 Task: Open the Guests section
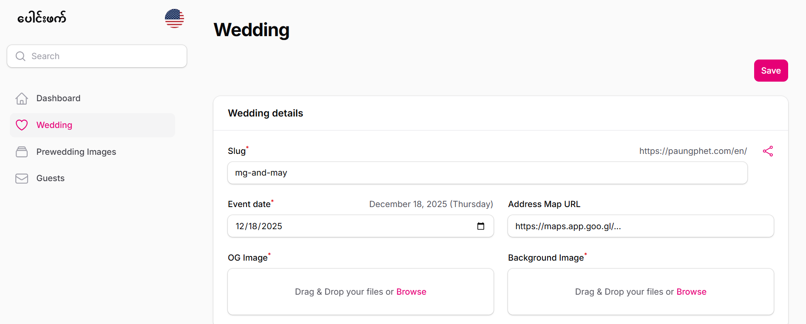(x=51, y=178)
